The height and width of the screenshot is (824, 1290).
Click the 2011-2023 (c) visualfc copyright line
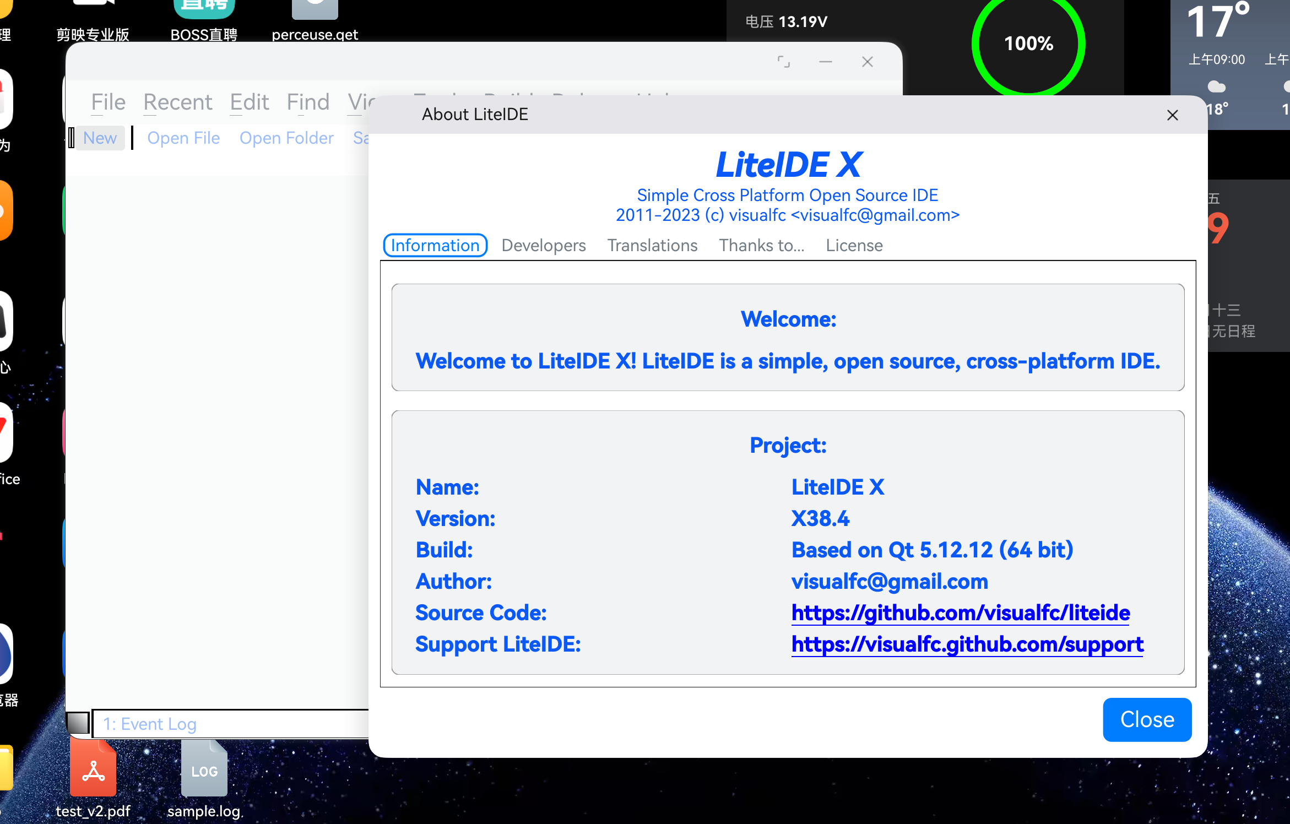point(788,215)
